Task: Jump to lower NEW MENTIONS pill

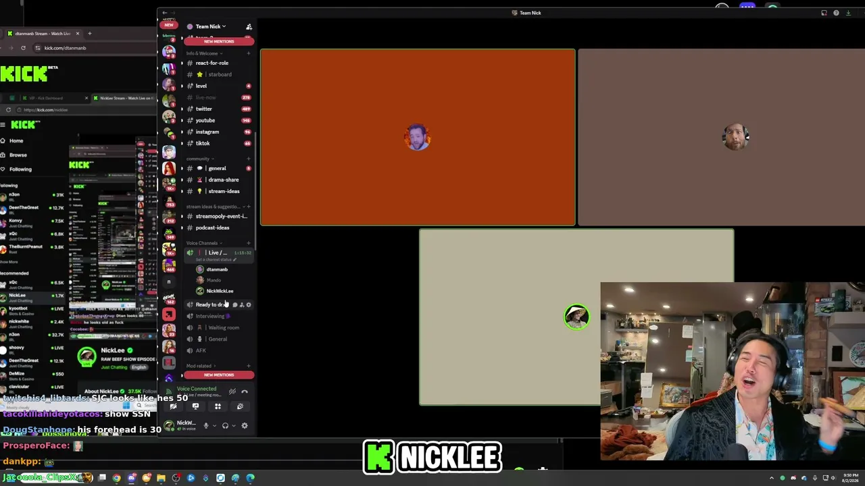Action: (219, 375)
